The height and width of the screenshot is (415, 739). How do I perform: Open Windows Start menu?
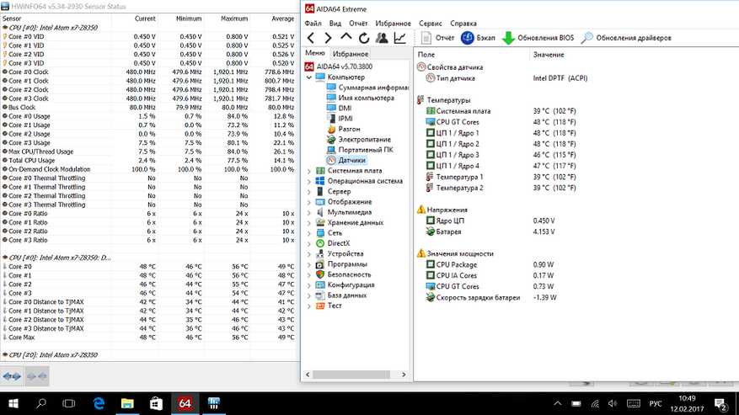pyautogui.click(x=13, y=404)
